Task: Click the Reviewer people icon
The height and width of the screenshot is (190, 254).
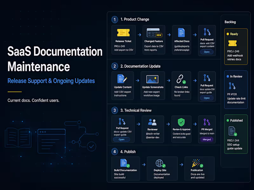Action: tap(152, 122)
